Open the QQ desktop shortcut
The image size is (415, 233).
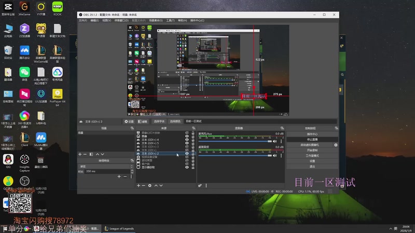pos(8,162)
